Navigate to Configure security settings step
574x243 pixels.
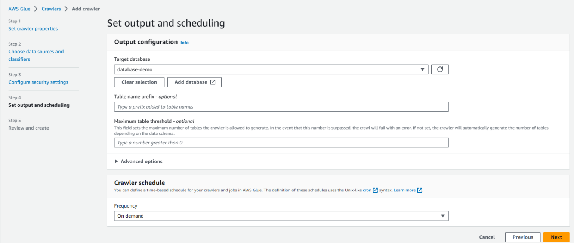[38, 82]
